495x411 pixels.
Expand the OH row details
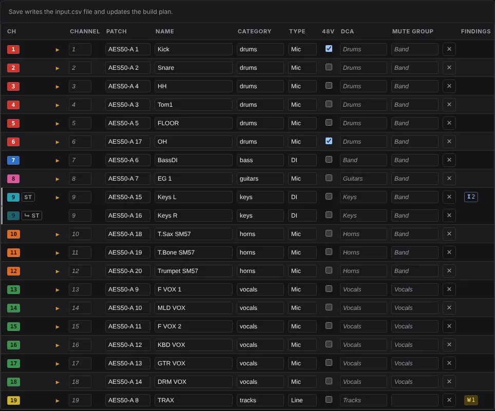57,142
